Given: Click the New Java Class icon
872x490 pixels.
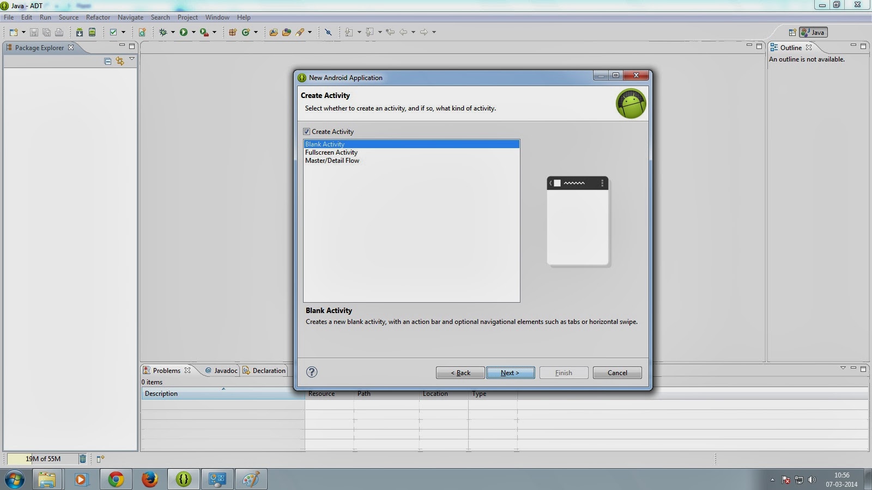Looking at the screenshot, I should 246,32.
